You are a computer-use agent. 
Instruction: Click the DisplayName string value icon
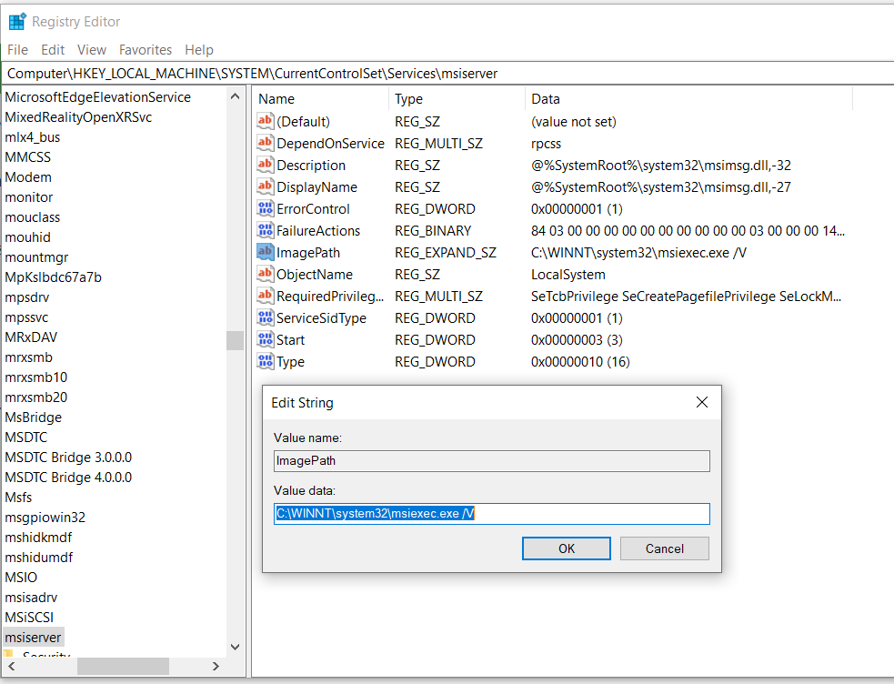point(266,186)
